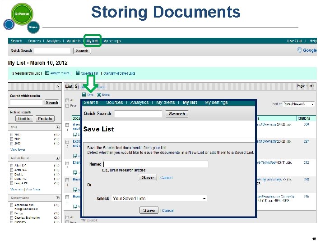Click into the list Name input field
325x243 pixels.
coord(155,164)
